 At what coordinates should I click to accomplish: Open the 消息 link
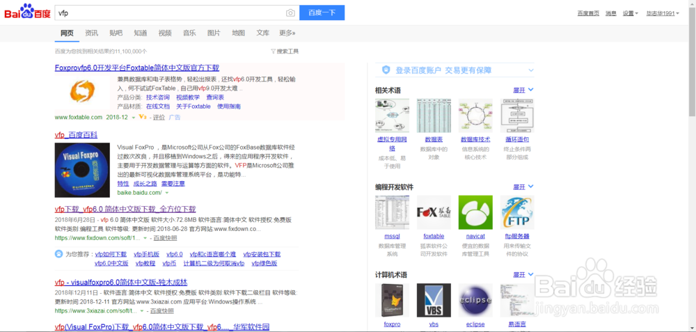click(x=611, y=13)
